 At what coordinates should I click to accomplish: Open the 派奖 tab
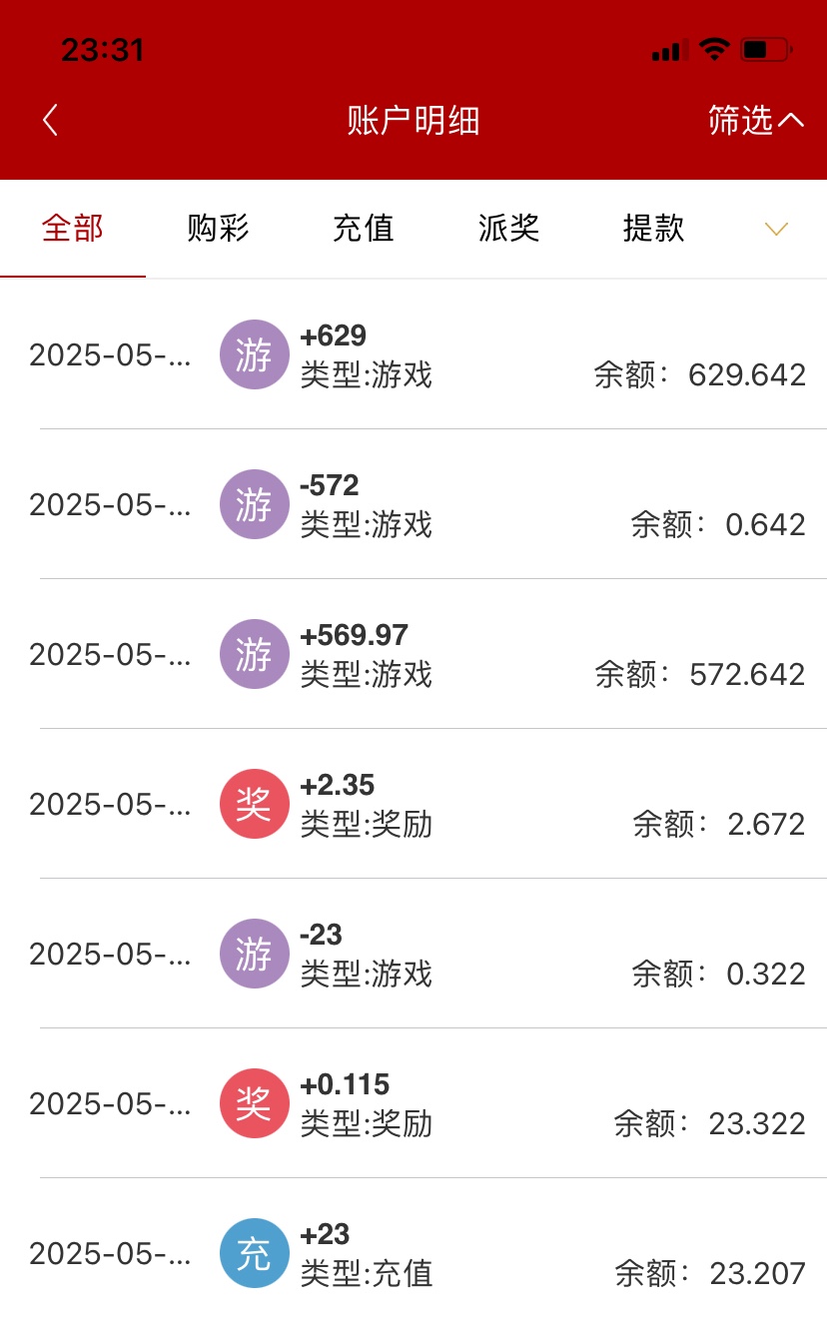click(508, 229)
